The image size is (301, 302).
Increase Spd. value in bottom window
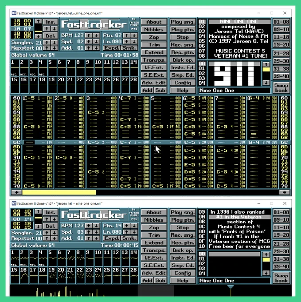point(89,232)
